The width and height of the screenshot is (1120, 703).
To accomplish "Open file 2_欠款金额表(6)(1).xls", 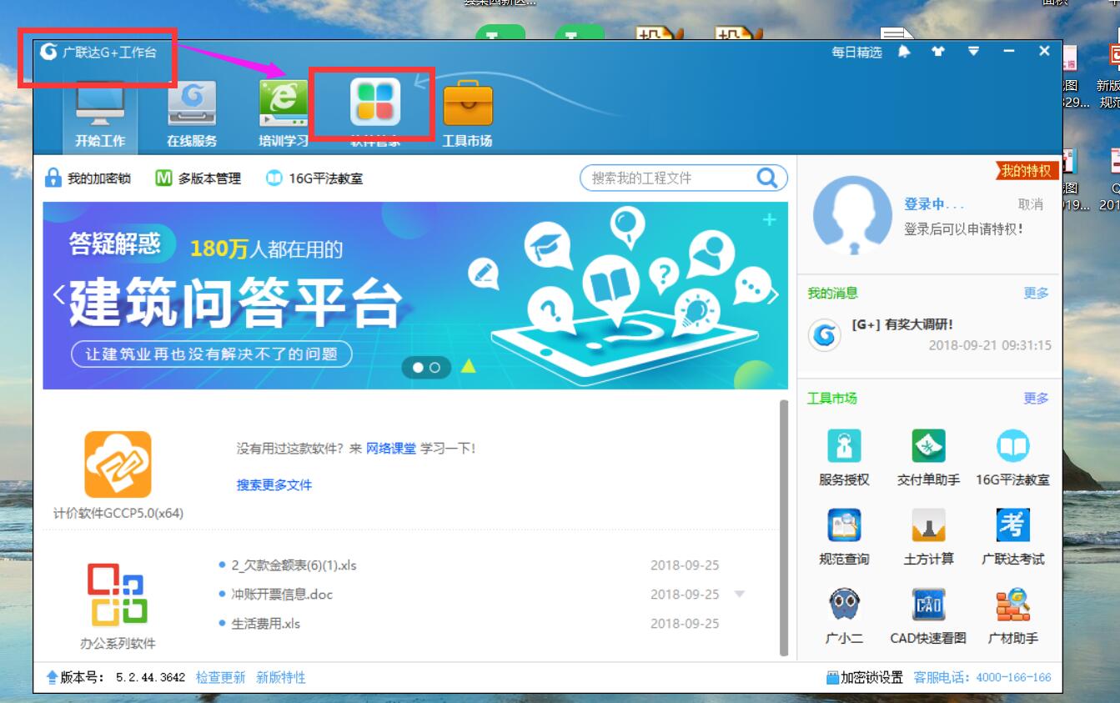I will click(x=294, y=565).
